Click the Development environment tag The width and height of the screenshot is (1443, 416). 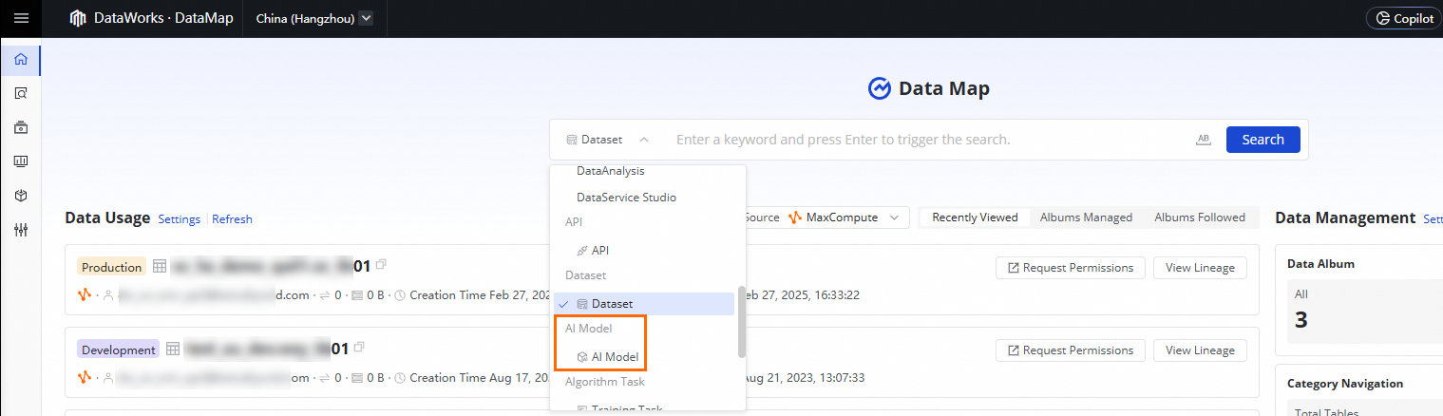coord(118,350)
